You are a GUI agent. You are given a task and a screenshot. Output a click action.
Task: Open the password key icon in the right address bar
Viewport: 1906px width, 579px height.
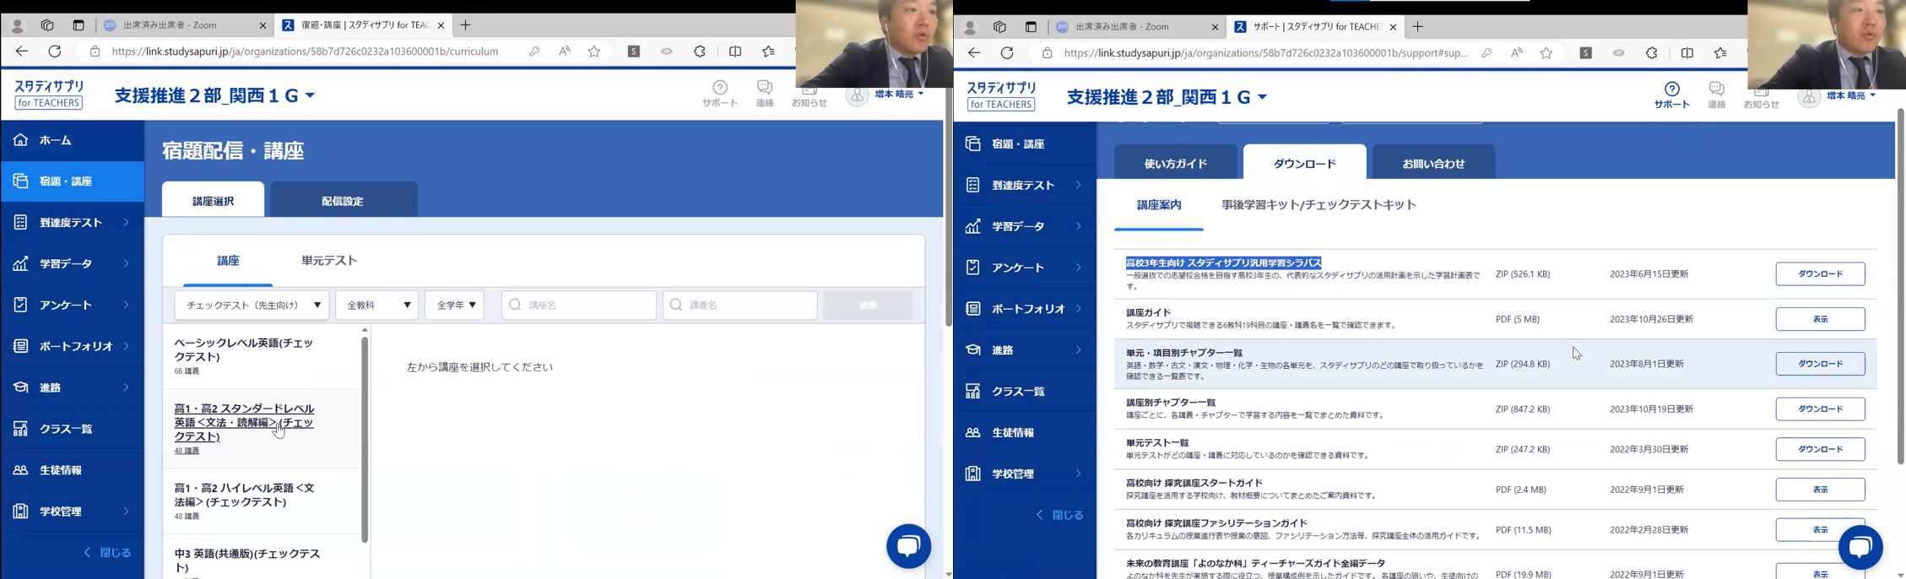pyautogui.click(x=1486, y=53)
